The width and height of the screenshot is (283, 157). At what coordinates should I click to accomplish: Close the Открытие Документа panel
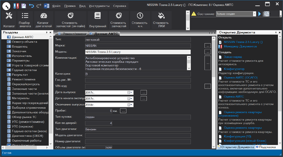[280, 32]
